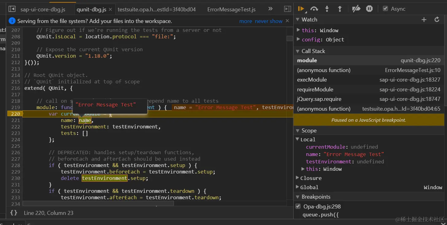Select testsuite.opa anonymous function frame

[x=369, y=109]
